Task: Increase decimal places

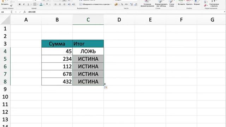Action: click(131, 4)
